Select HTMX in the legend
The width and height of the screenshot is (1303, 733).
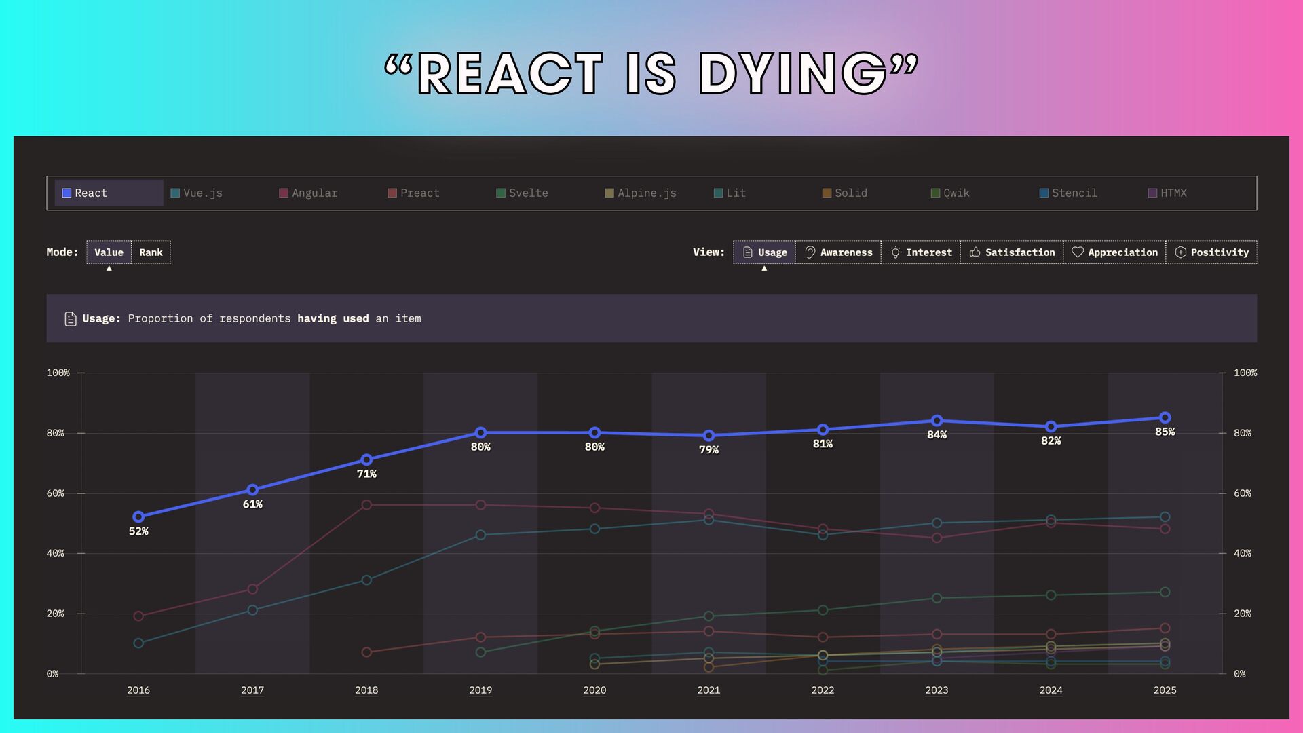click(x=1173, y=193)
